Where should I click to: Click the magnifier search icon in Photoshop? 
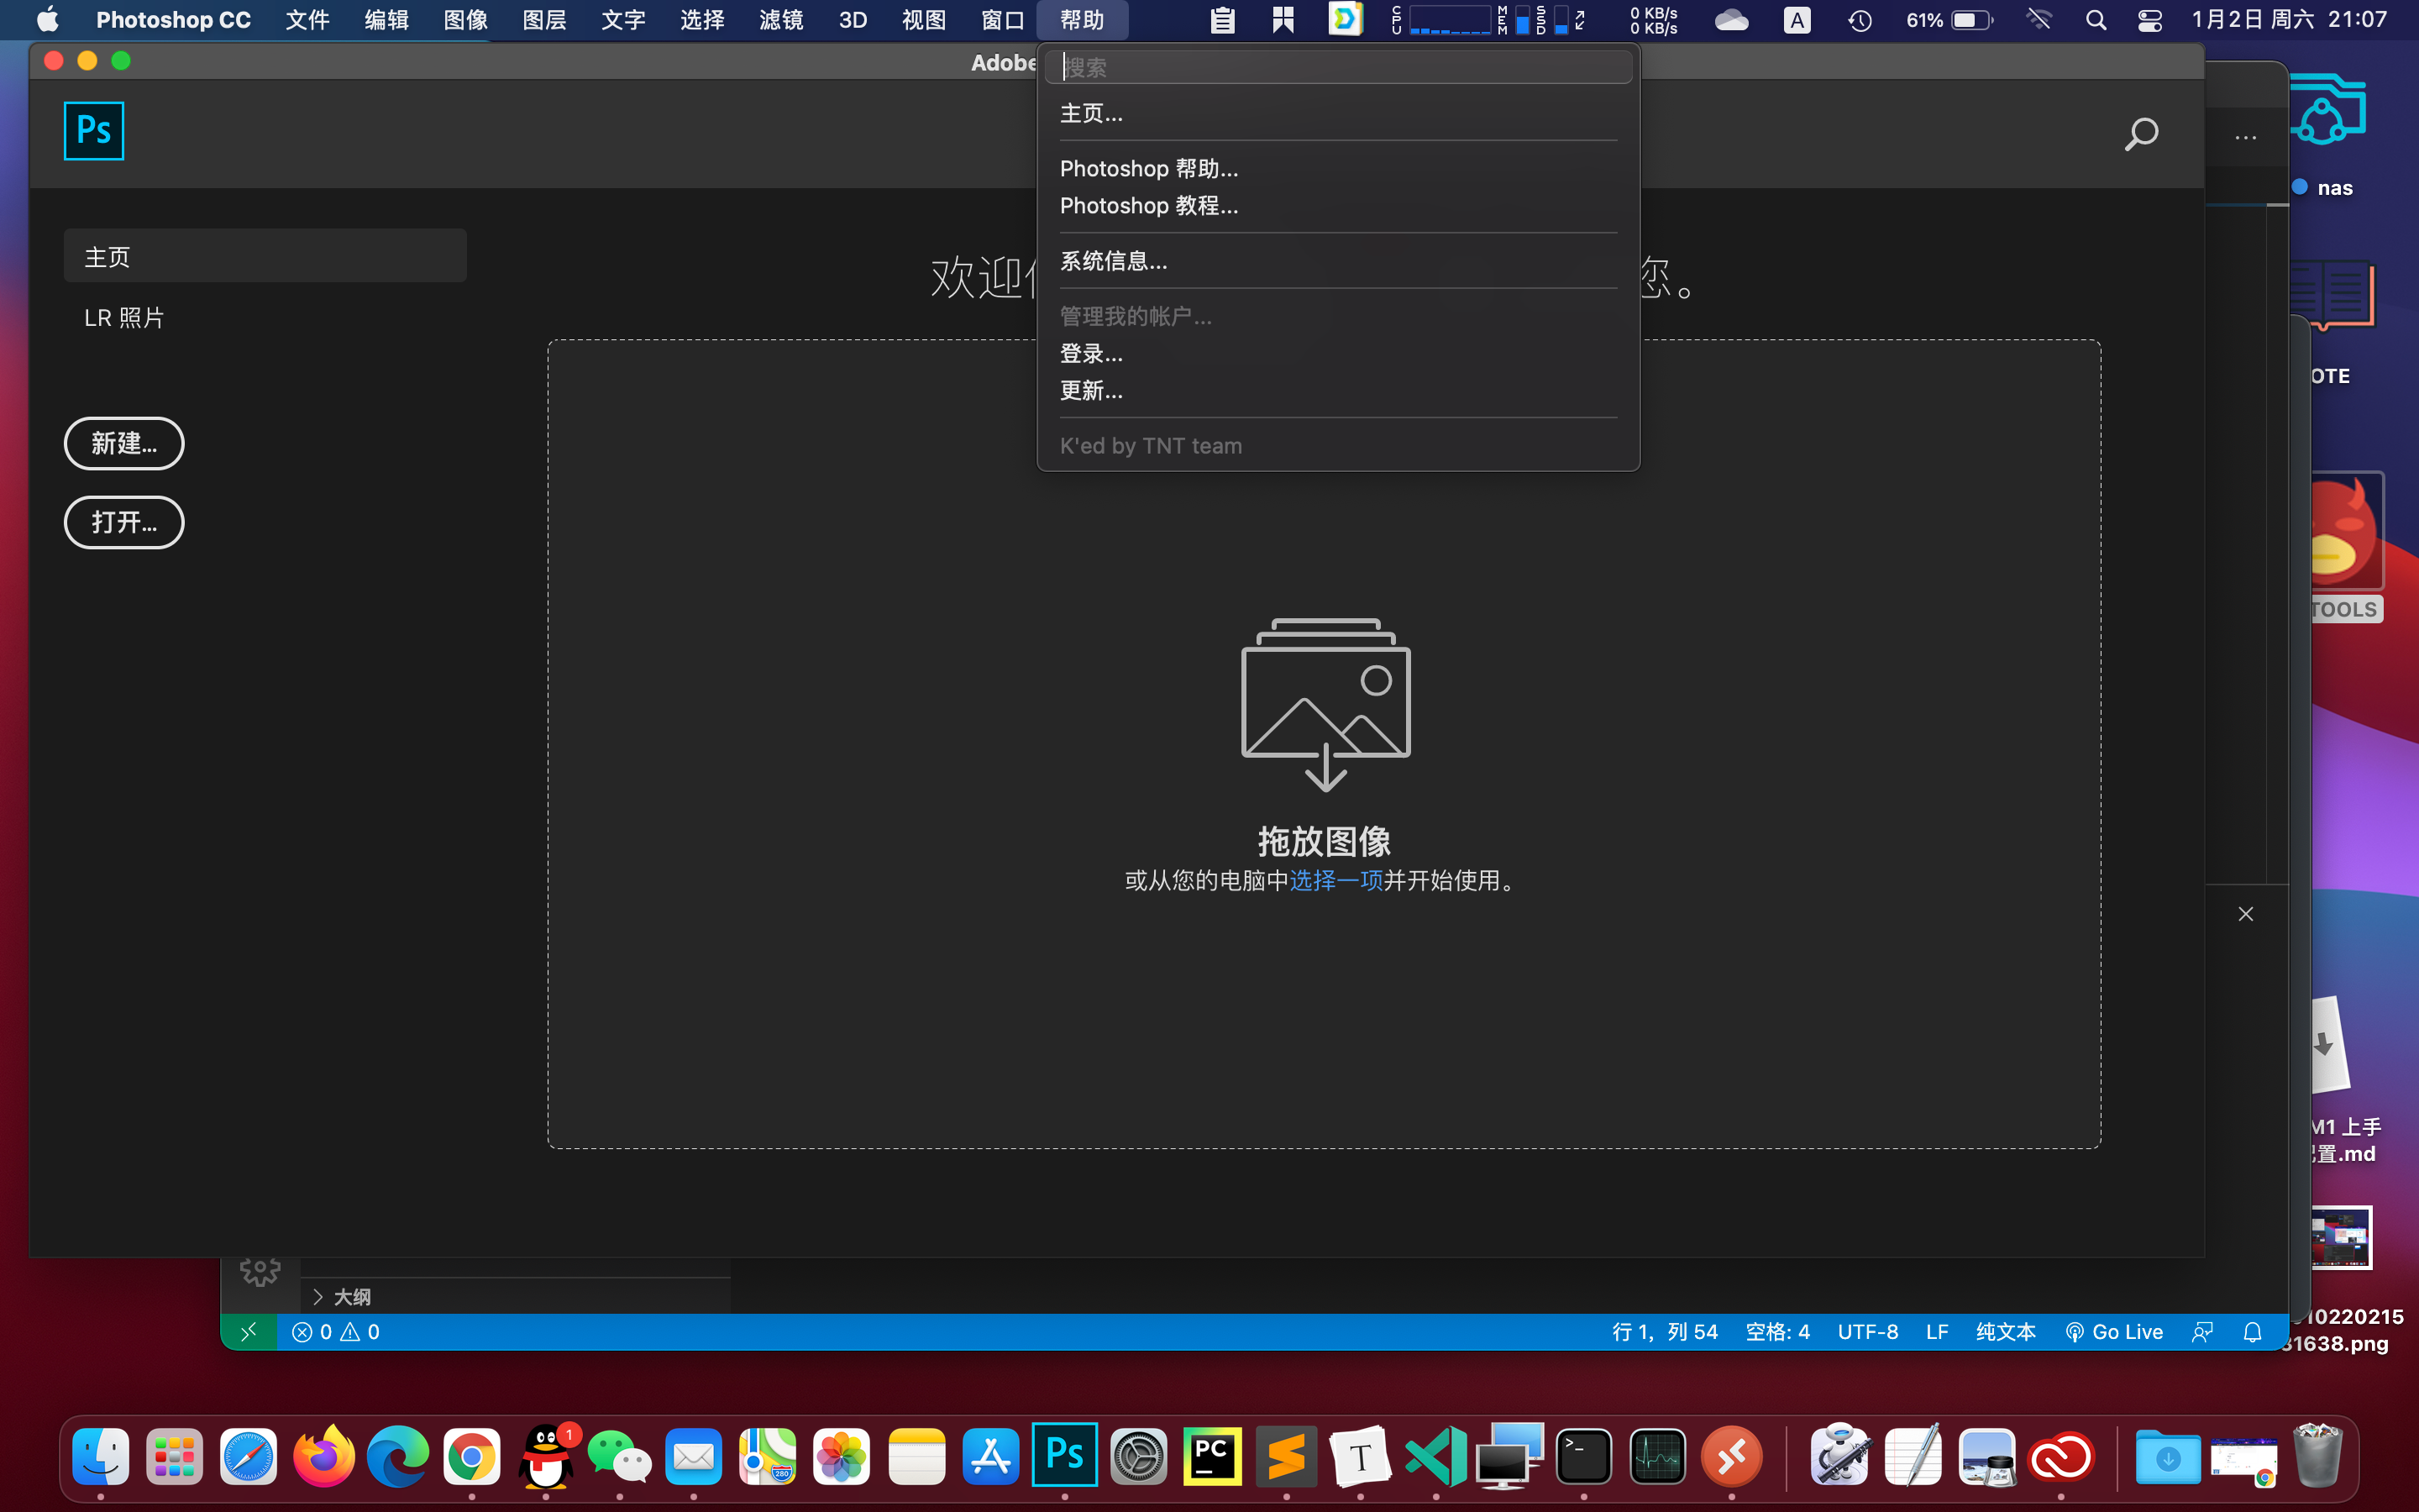point(2141,134)
